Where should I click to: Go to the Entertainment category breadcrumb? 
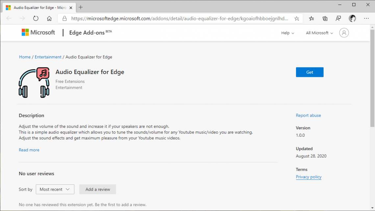pyautogui.click(x=48, y=57)
